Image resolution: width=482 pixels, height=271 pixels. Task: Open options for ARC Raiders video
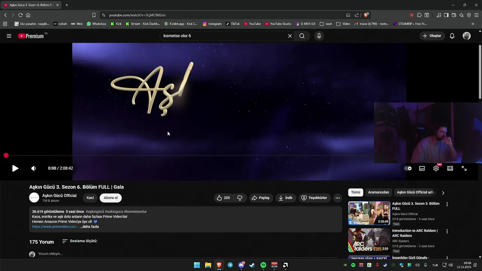pyautogui.click(x=447, y=231)
